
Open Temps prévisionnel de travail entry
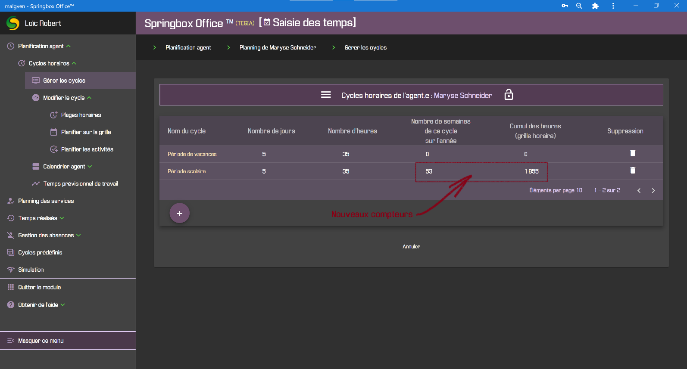click(x=81, y=184)
